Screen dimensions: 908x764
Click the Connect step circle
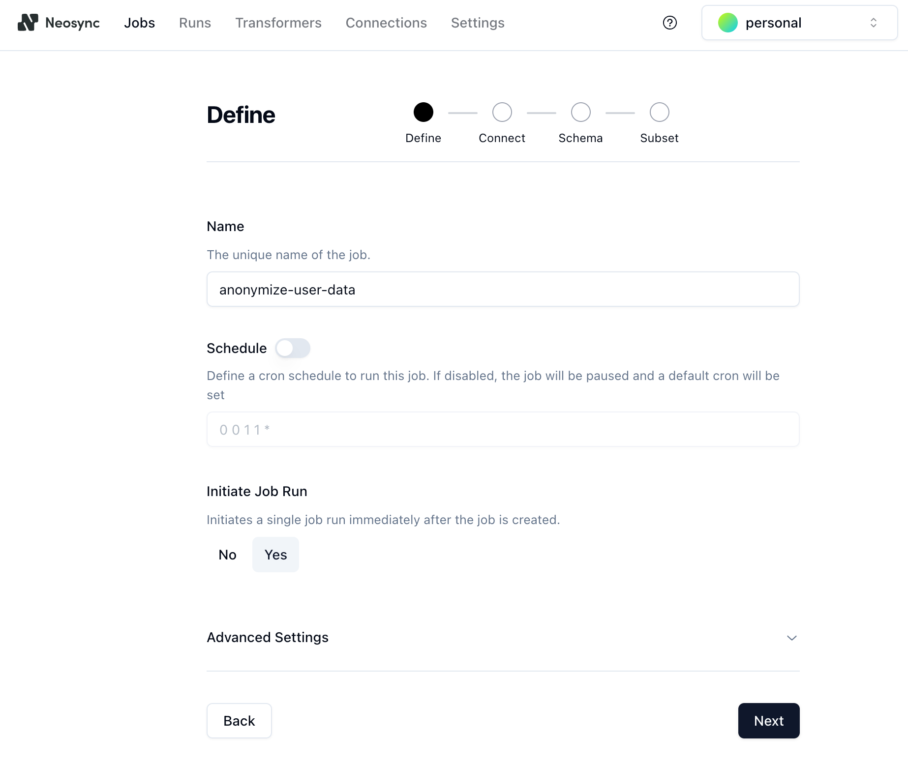(502, 112)
